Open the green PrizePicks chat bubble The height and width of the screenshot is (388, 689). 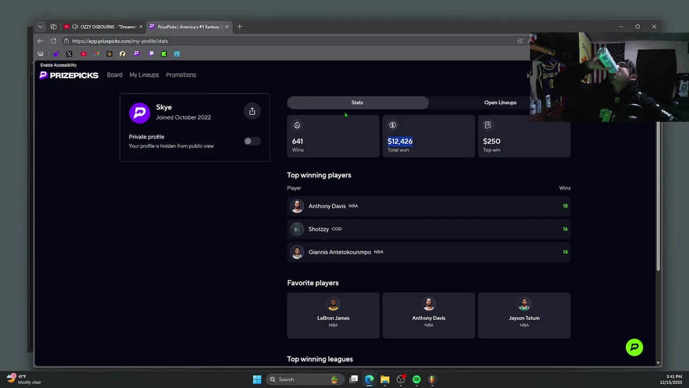635,347
